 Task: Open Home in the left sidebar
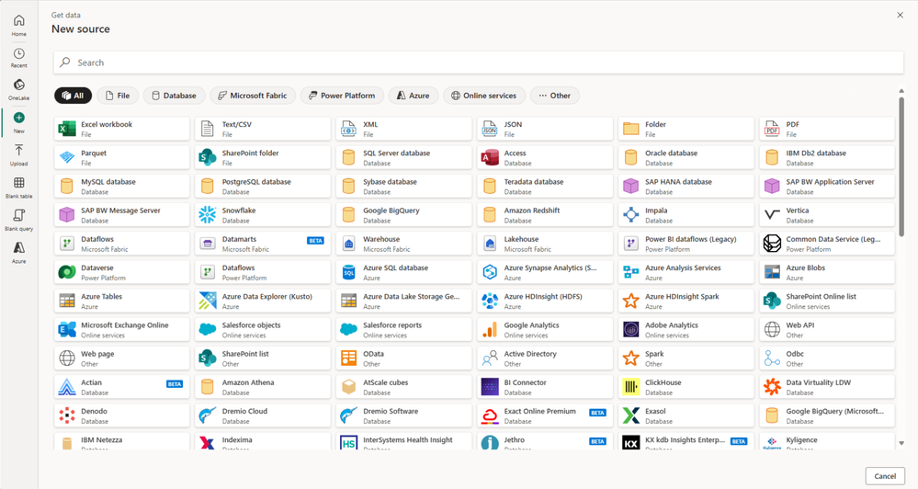pyautogui.click(x=18, y=25)
